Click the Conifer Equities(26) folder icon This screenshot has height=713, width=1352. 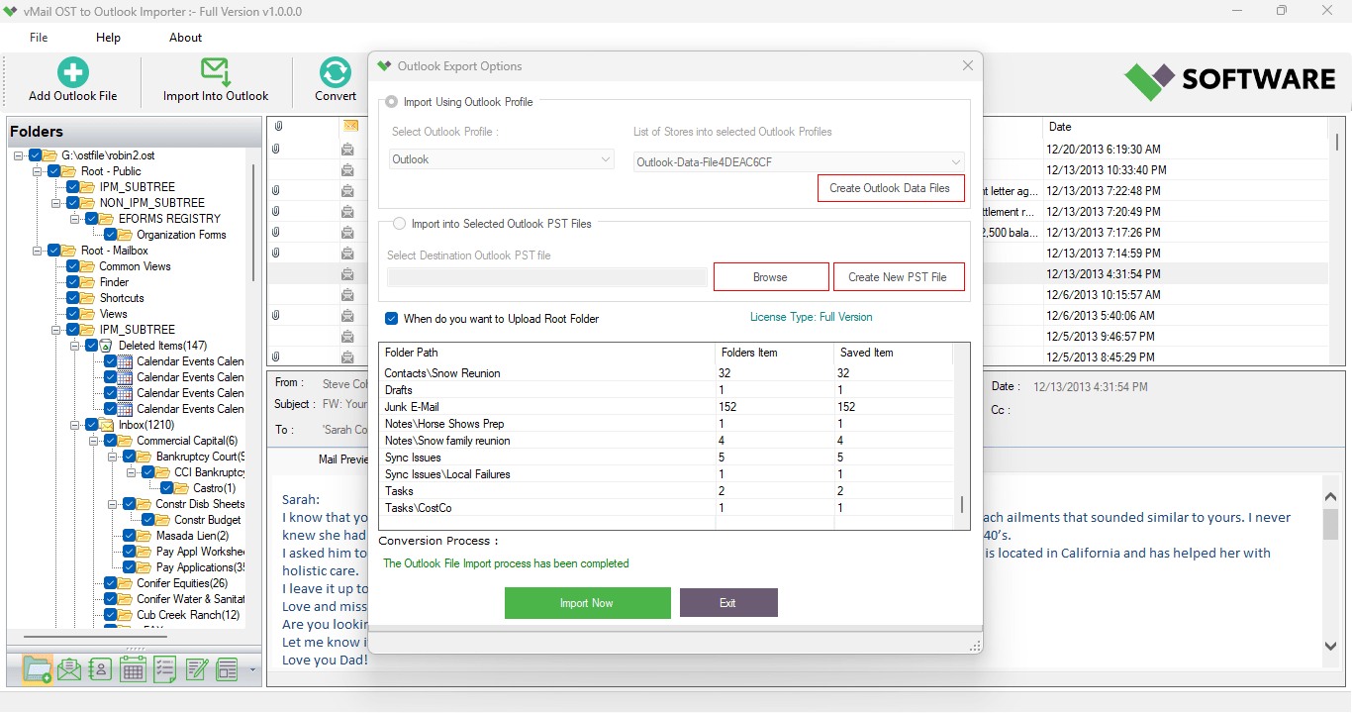[x=125, y=583]
